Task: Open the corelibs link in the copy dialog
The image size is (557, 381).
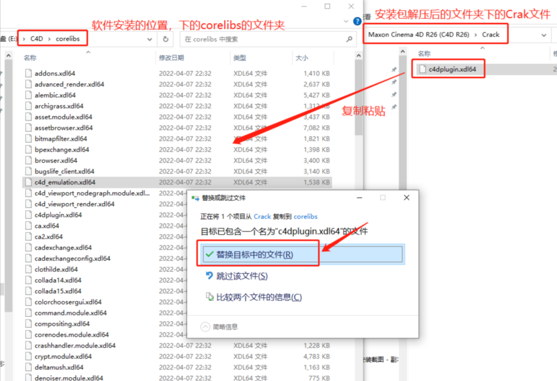Action: (305, 216)
